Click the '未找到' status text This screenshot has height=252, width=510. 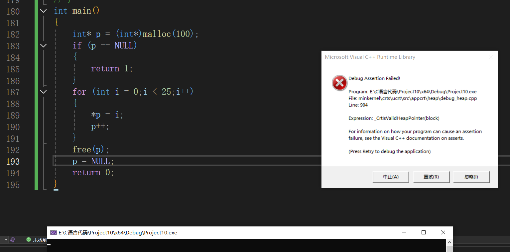(x=40, y=240)
